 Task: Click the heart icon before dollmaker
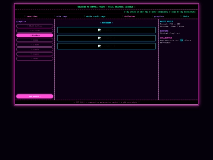coord(123,16)
